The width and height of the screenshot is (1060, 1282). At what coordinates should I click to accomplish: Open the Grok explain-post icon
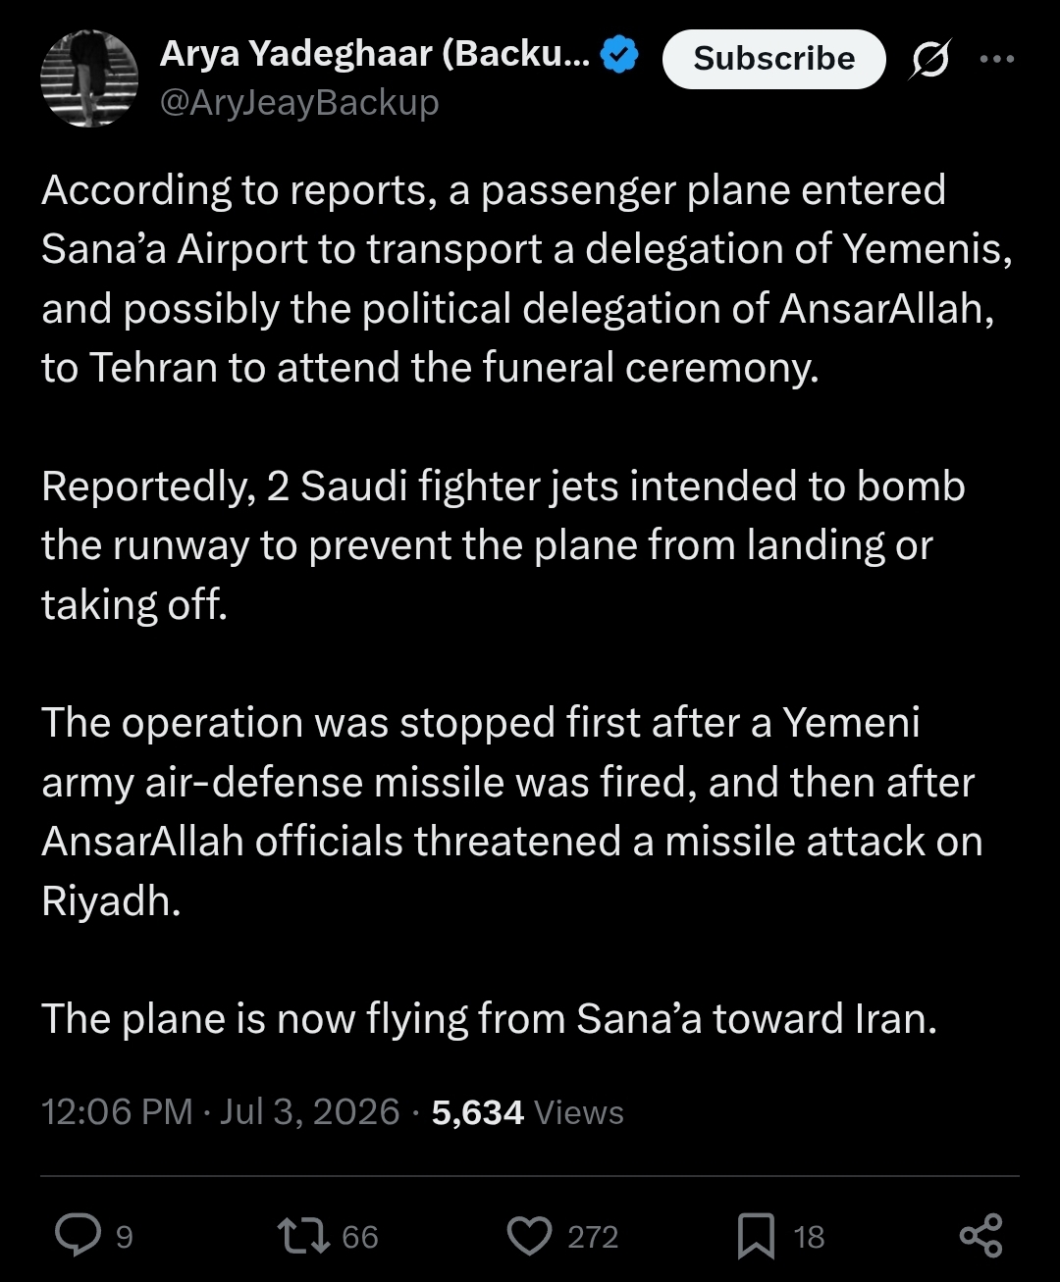click(x=929, y=60)
